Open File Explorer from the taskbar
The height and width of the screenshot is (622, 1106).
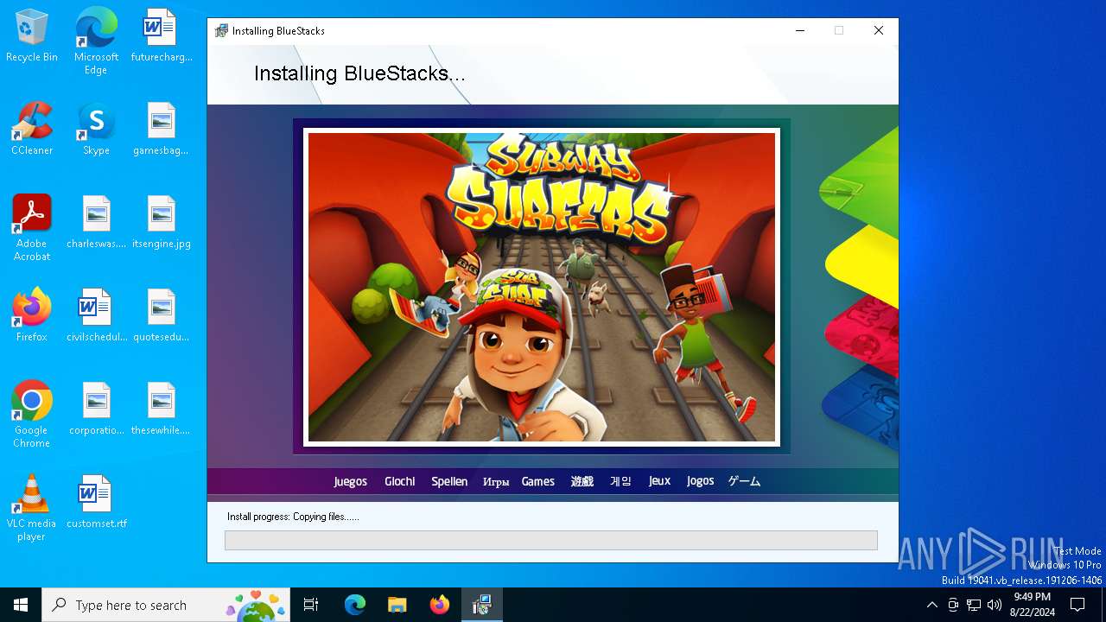click(x=397, y=605)
